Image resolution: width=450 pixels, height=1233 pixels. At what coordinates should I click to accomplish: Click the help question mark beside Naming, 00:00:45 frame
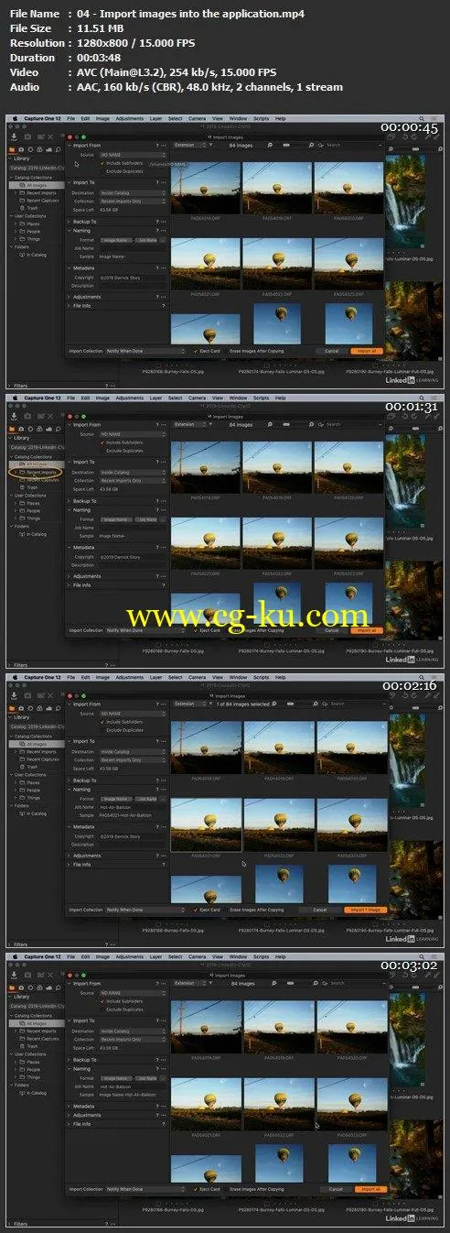pyautogui.click(x=157, y=231)
